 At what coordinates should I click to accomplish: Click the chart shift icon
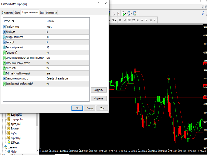point(118,13)
